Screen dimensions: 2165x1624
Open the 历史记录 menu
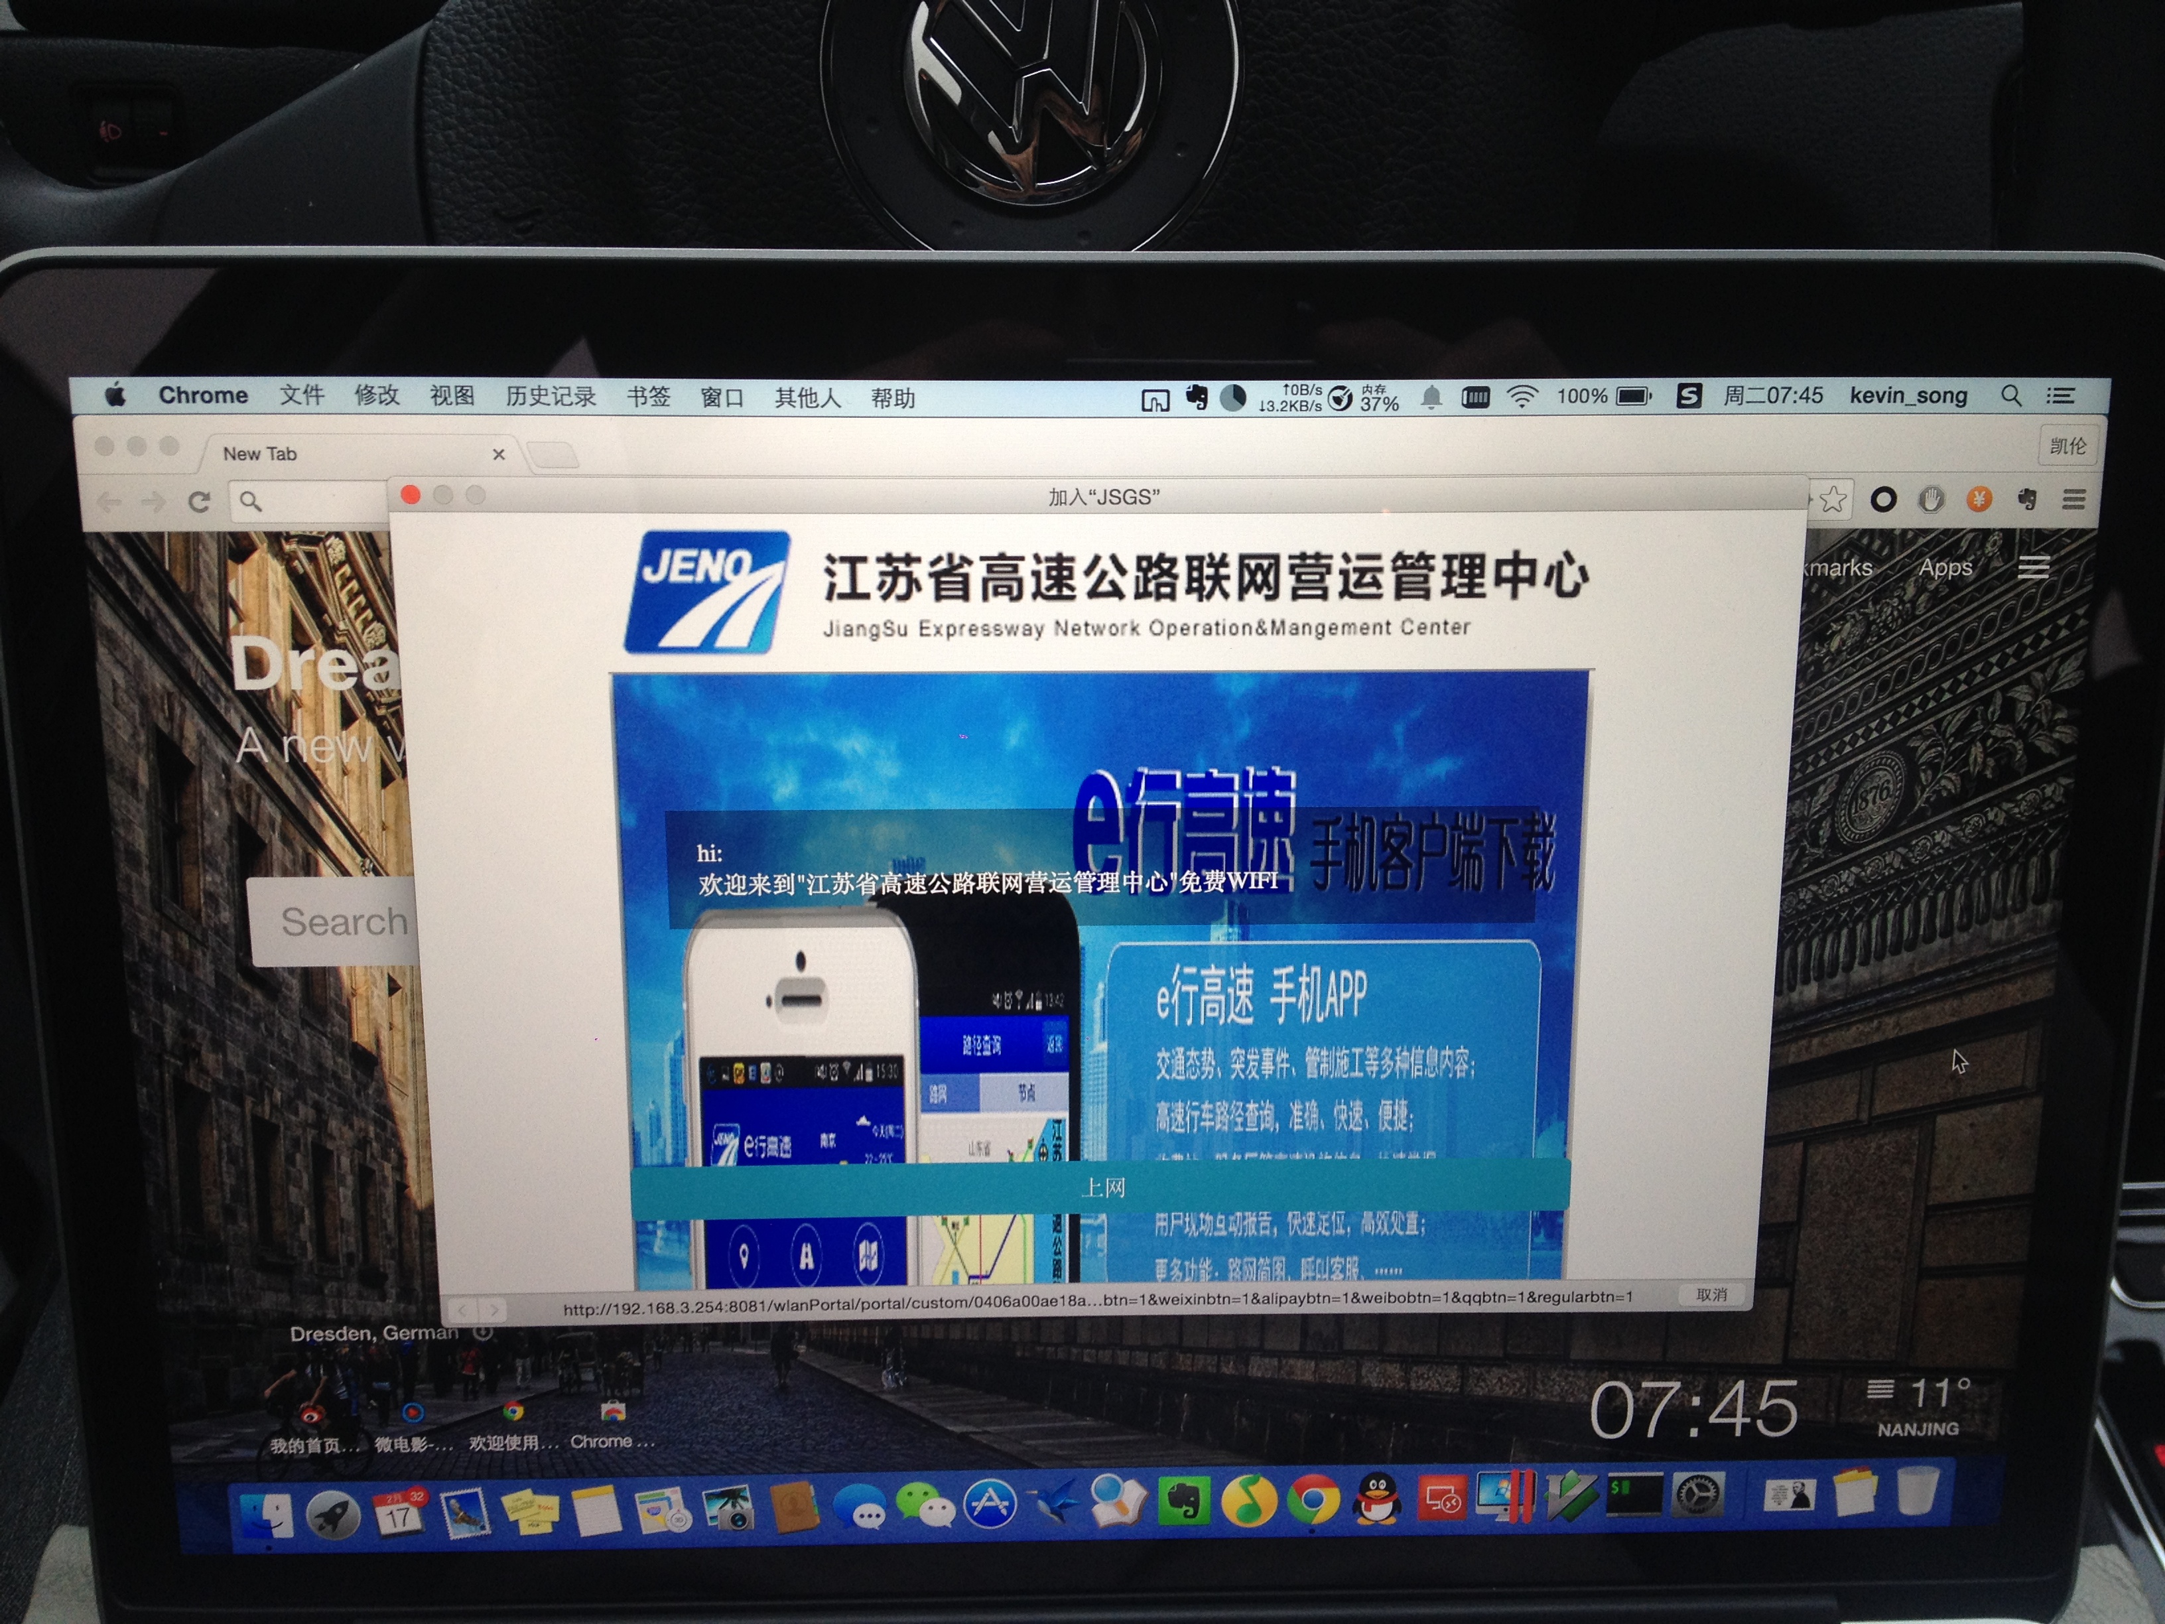(551, 397)
